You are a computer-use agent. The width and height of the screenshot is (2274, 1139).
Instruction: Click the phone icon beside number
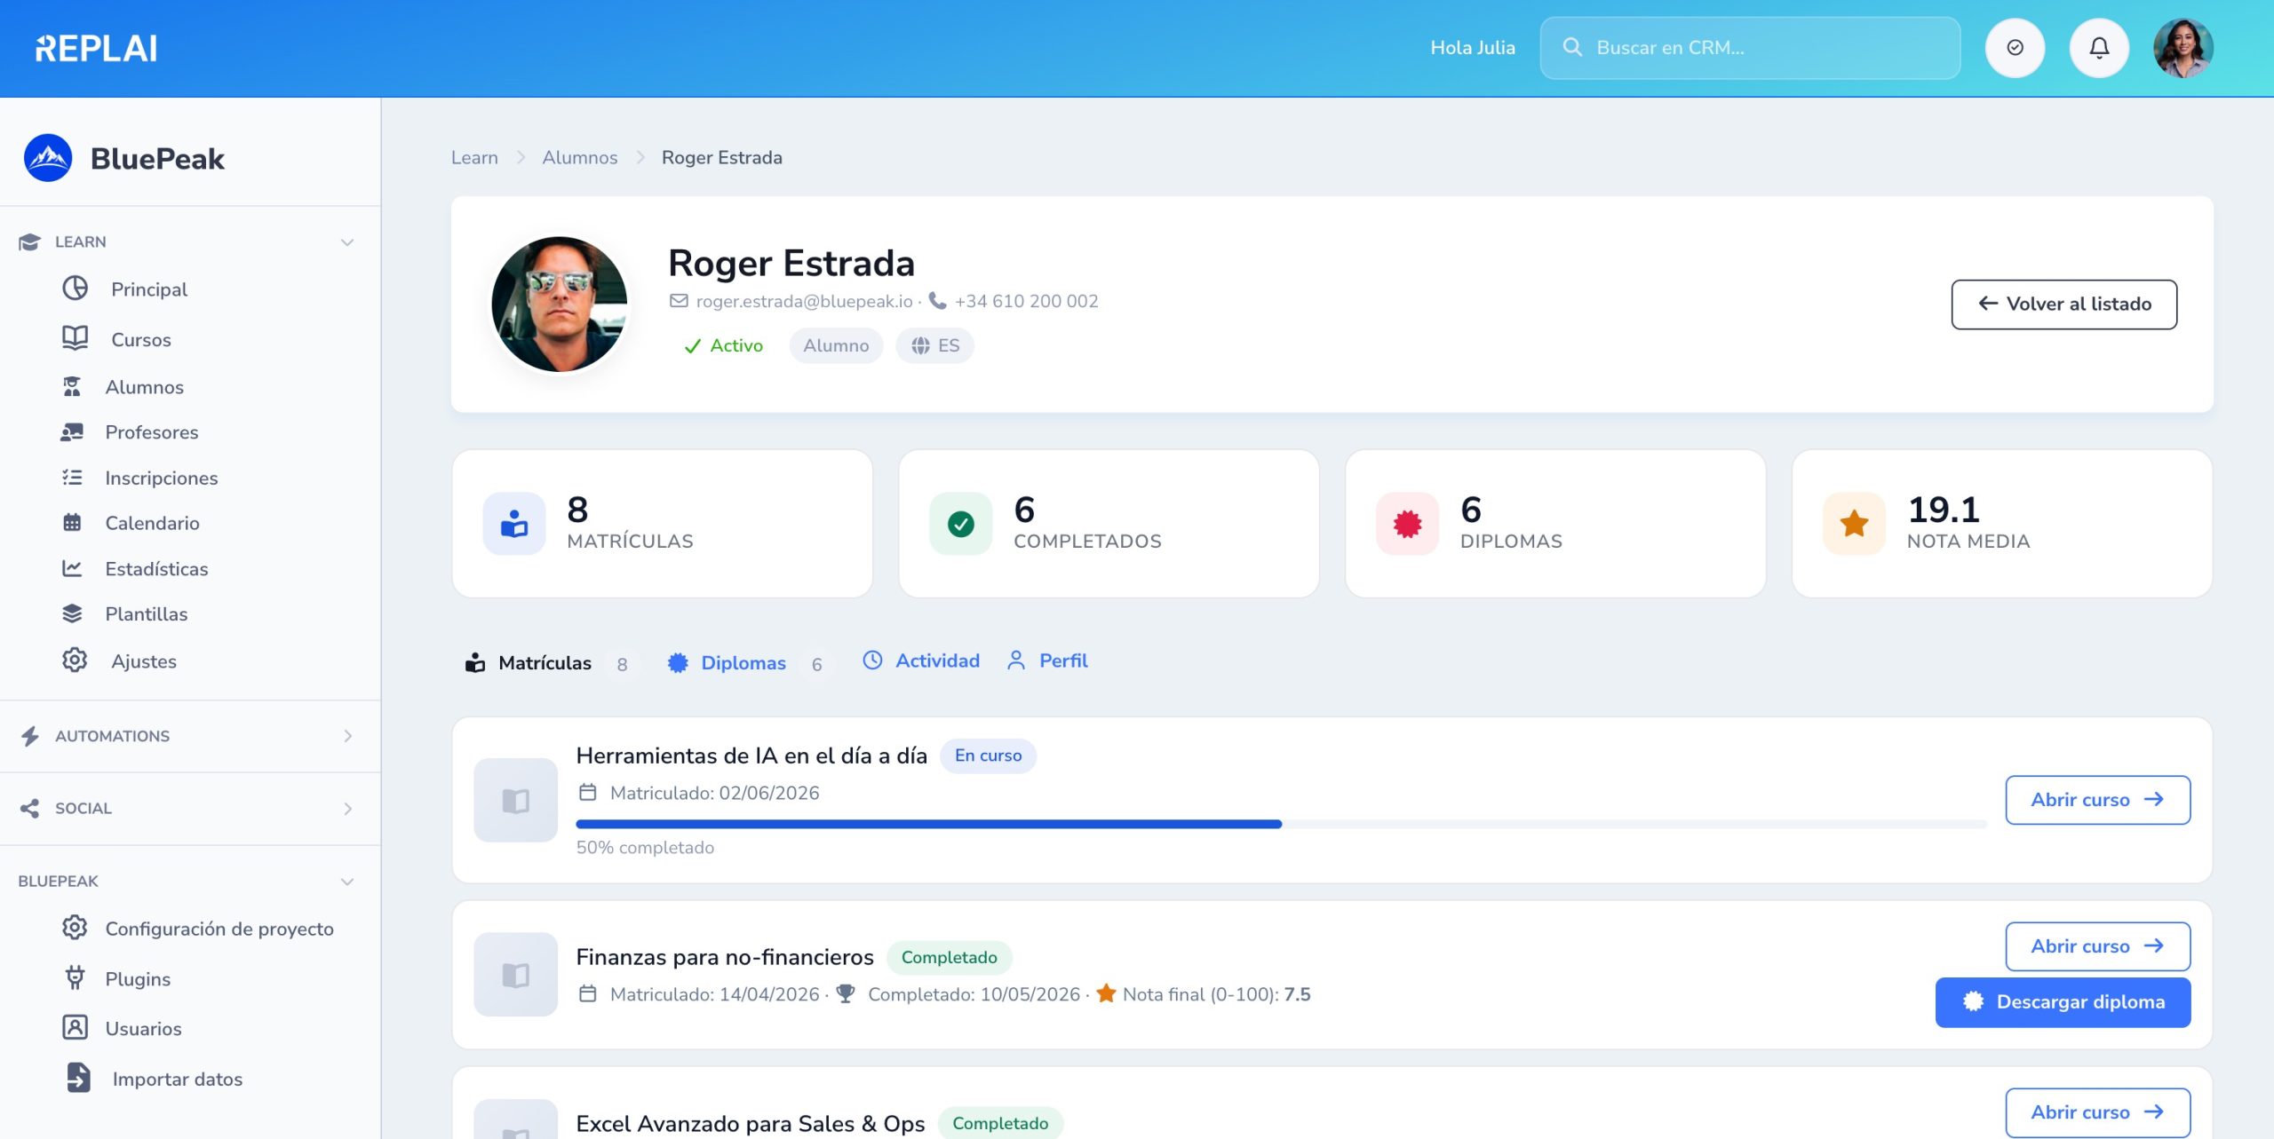tap(937, 301)
